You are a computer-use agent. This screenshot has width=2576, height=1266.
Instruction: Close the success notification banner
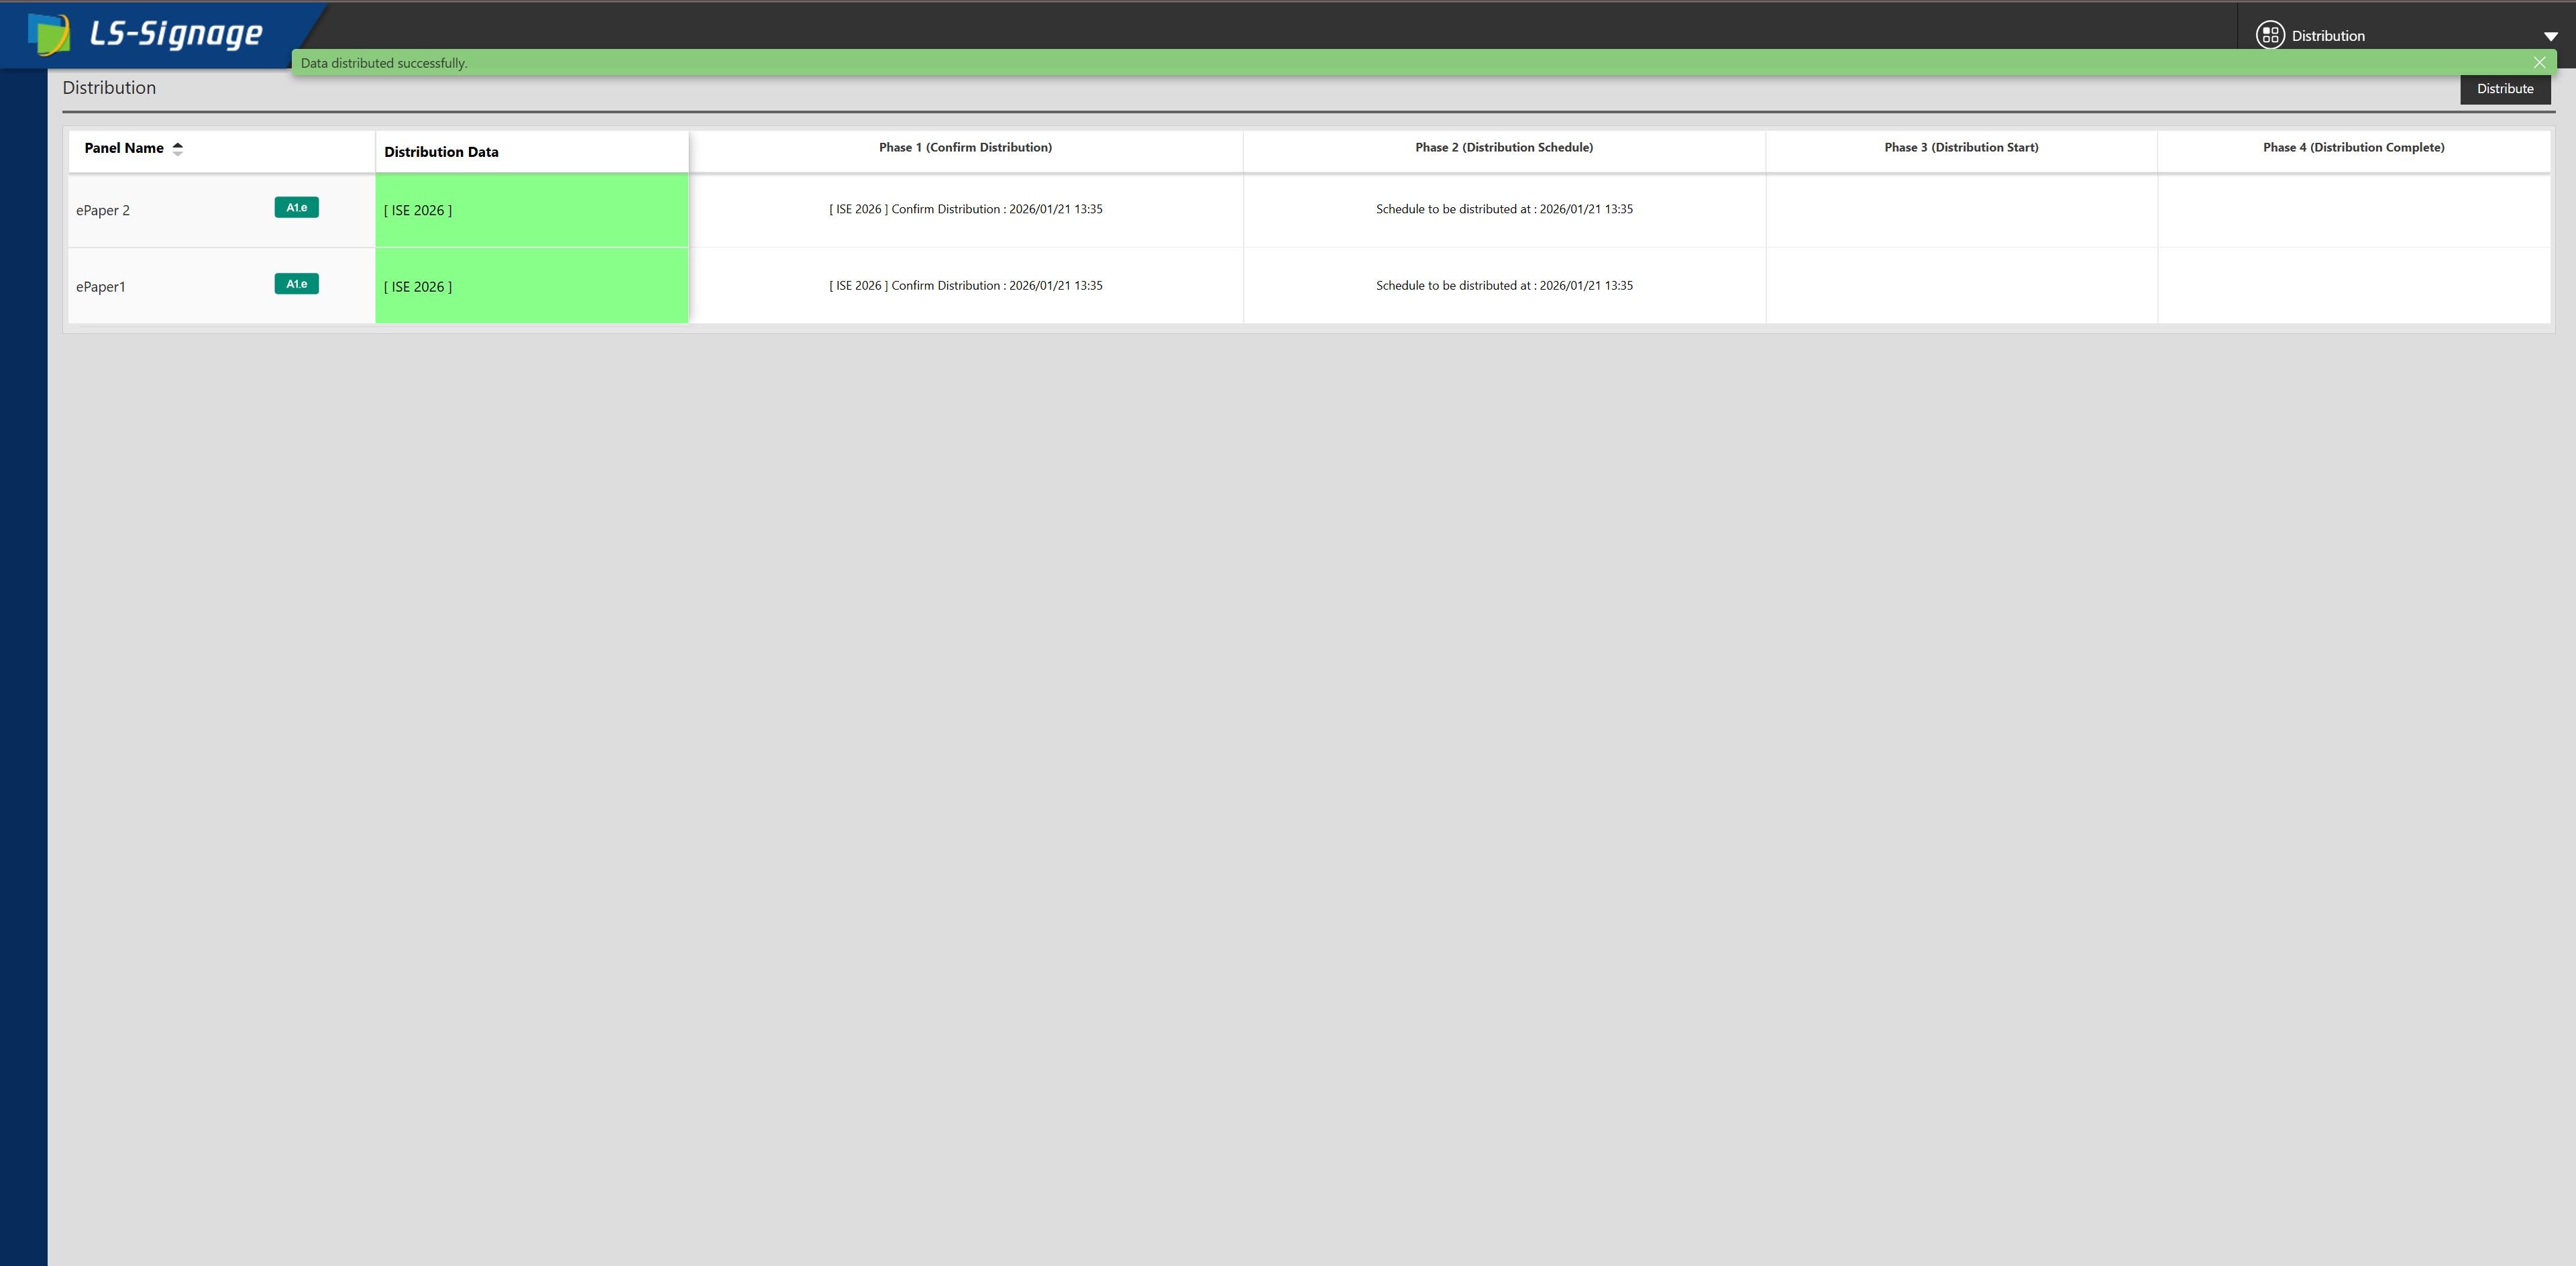coord(2539,63)
